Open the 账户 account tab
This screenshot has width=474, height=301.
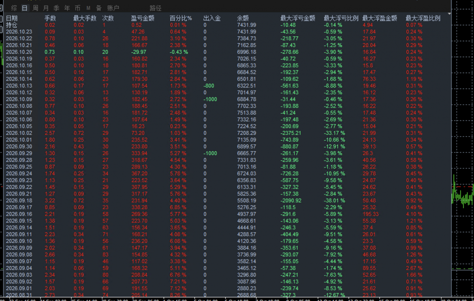[113, 8]
